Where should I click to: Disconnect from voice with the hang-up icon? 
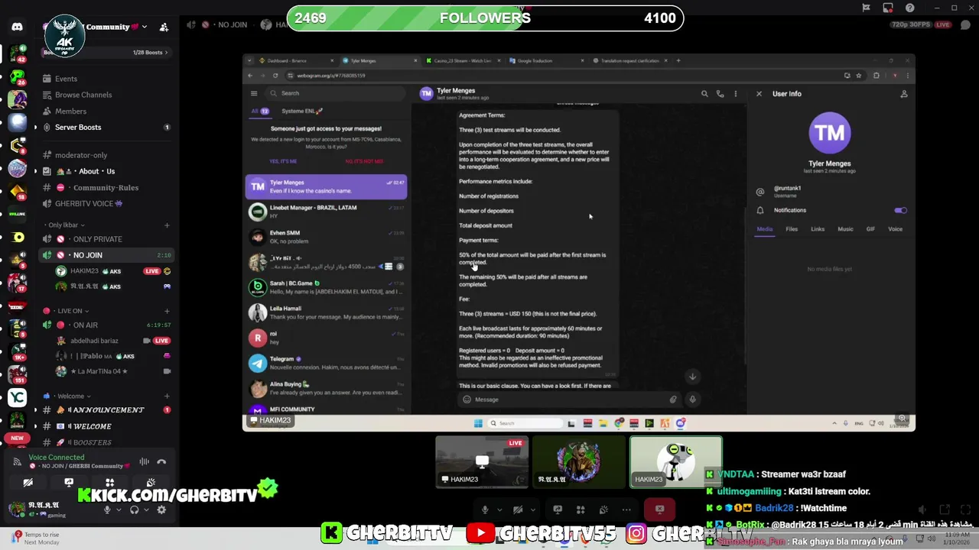coord(161,461)
